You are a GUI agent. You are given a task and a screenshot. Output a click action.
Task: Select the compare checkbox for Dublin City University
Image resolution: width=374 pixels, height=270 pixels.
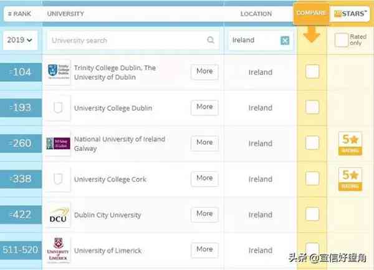312,215
